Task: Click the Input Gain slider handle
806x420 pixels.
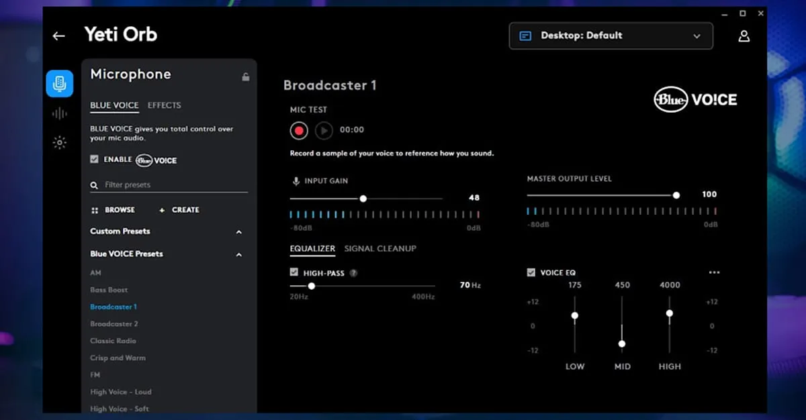Action: (x=363, y=199)
